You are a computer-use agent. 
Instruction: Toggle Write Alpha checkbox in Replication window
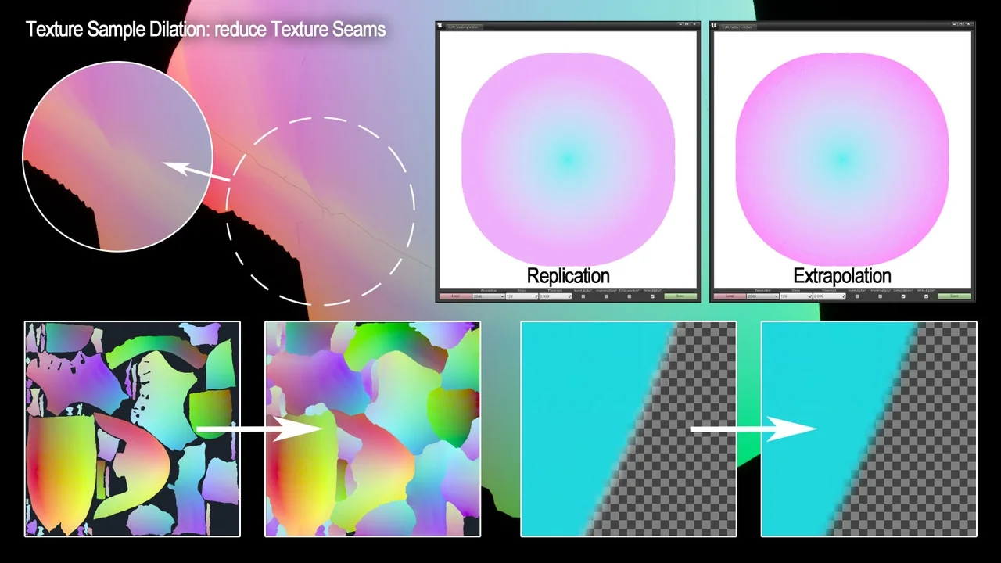(x=652, y=296)
